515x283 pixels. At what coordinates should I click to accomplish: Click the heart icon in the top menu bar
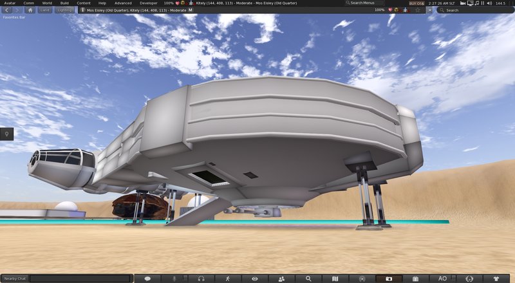[178, 3]
